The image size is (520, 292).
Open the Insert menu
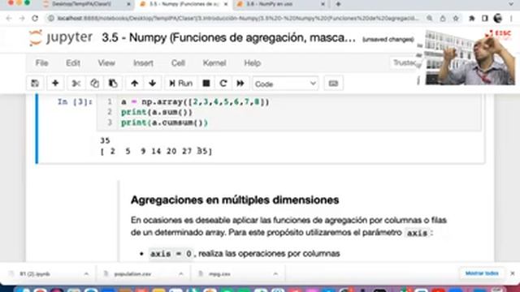[143, 63]
